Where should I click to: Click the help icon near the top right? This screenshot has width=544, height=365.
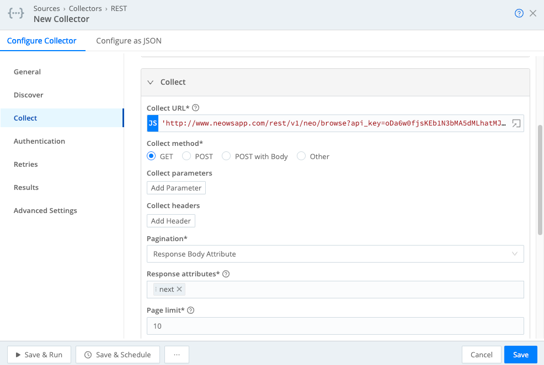coord(519,13)
